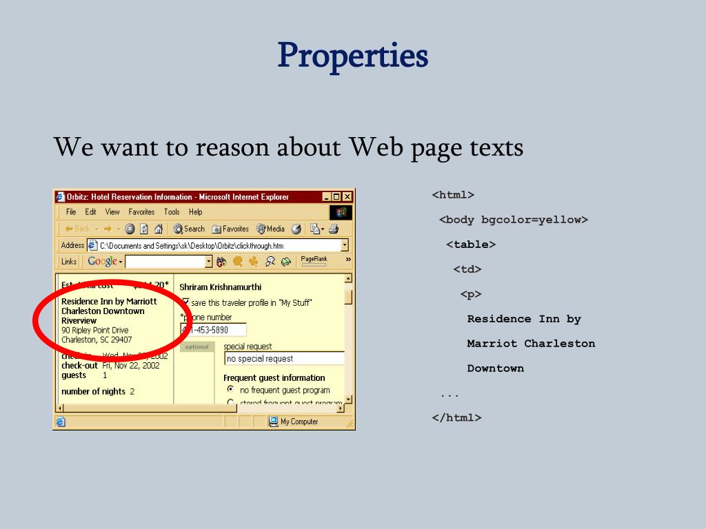This screenshot has width=706, height=529.
Task: Go to the home page via Home icon
Action: [x=159, y=229]
